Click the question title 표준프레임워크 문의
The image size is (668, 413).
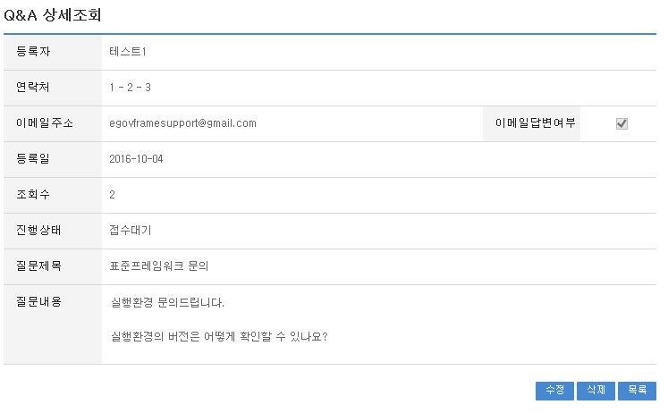(158, 266)
